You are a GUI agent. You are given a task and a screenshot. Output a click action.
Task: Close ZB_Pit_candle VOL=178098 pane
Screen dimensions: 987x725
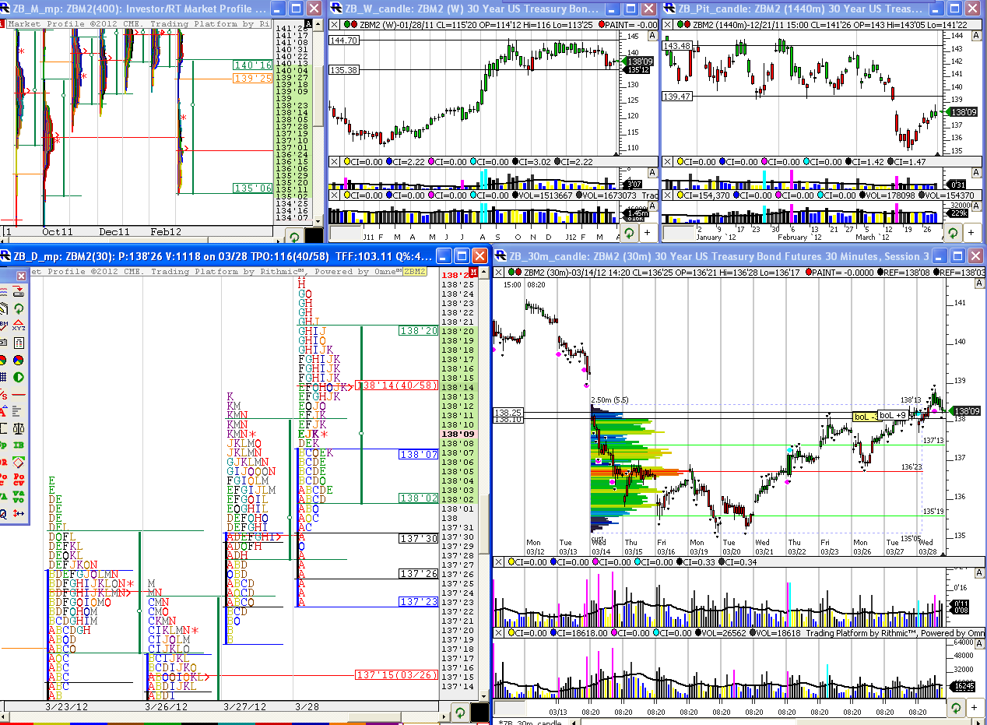667,195
